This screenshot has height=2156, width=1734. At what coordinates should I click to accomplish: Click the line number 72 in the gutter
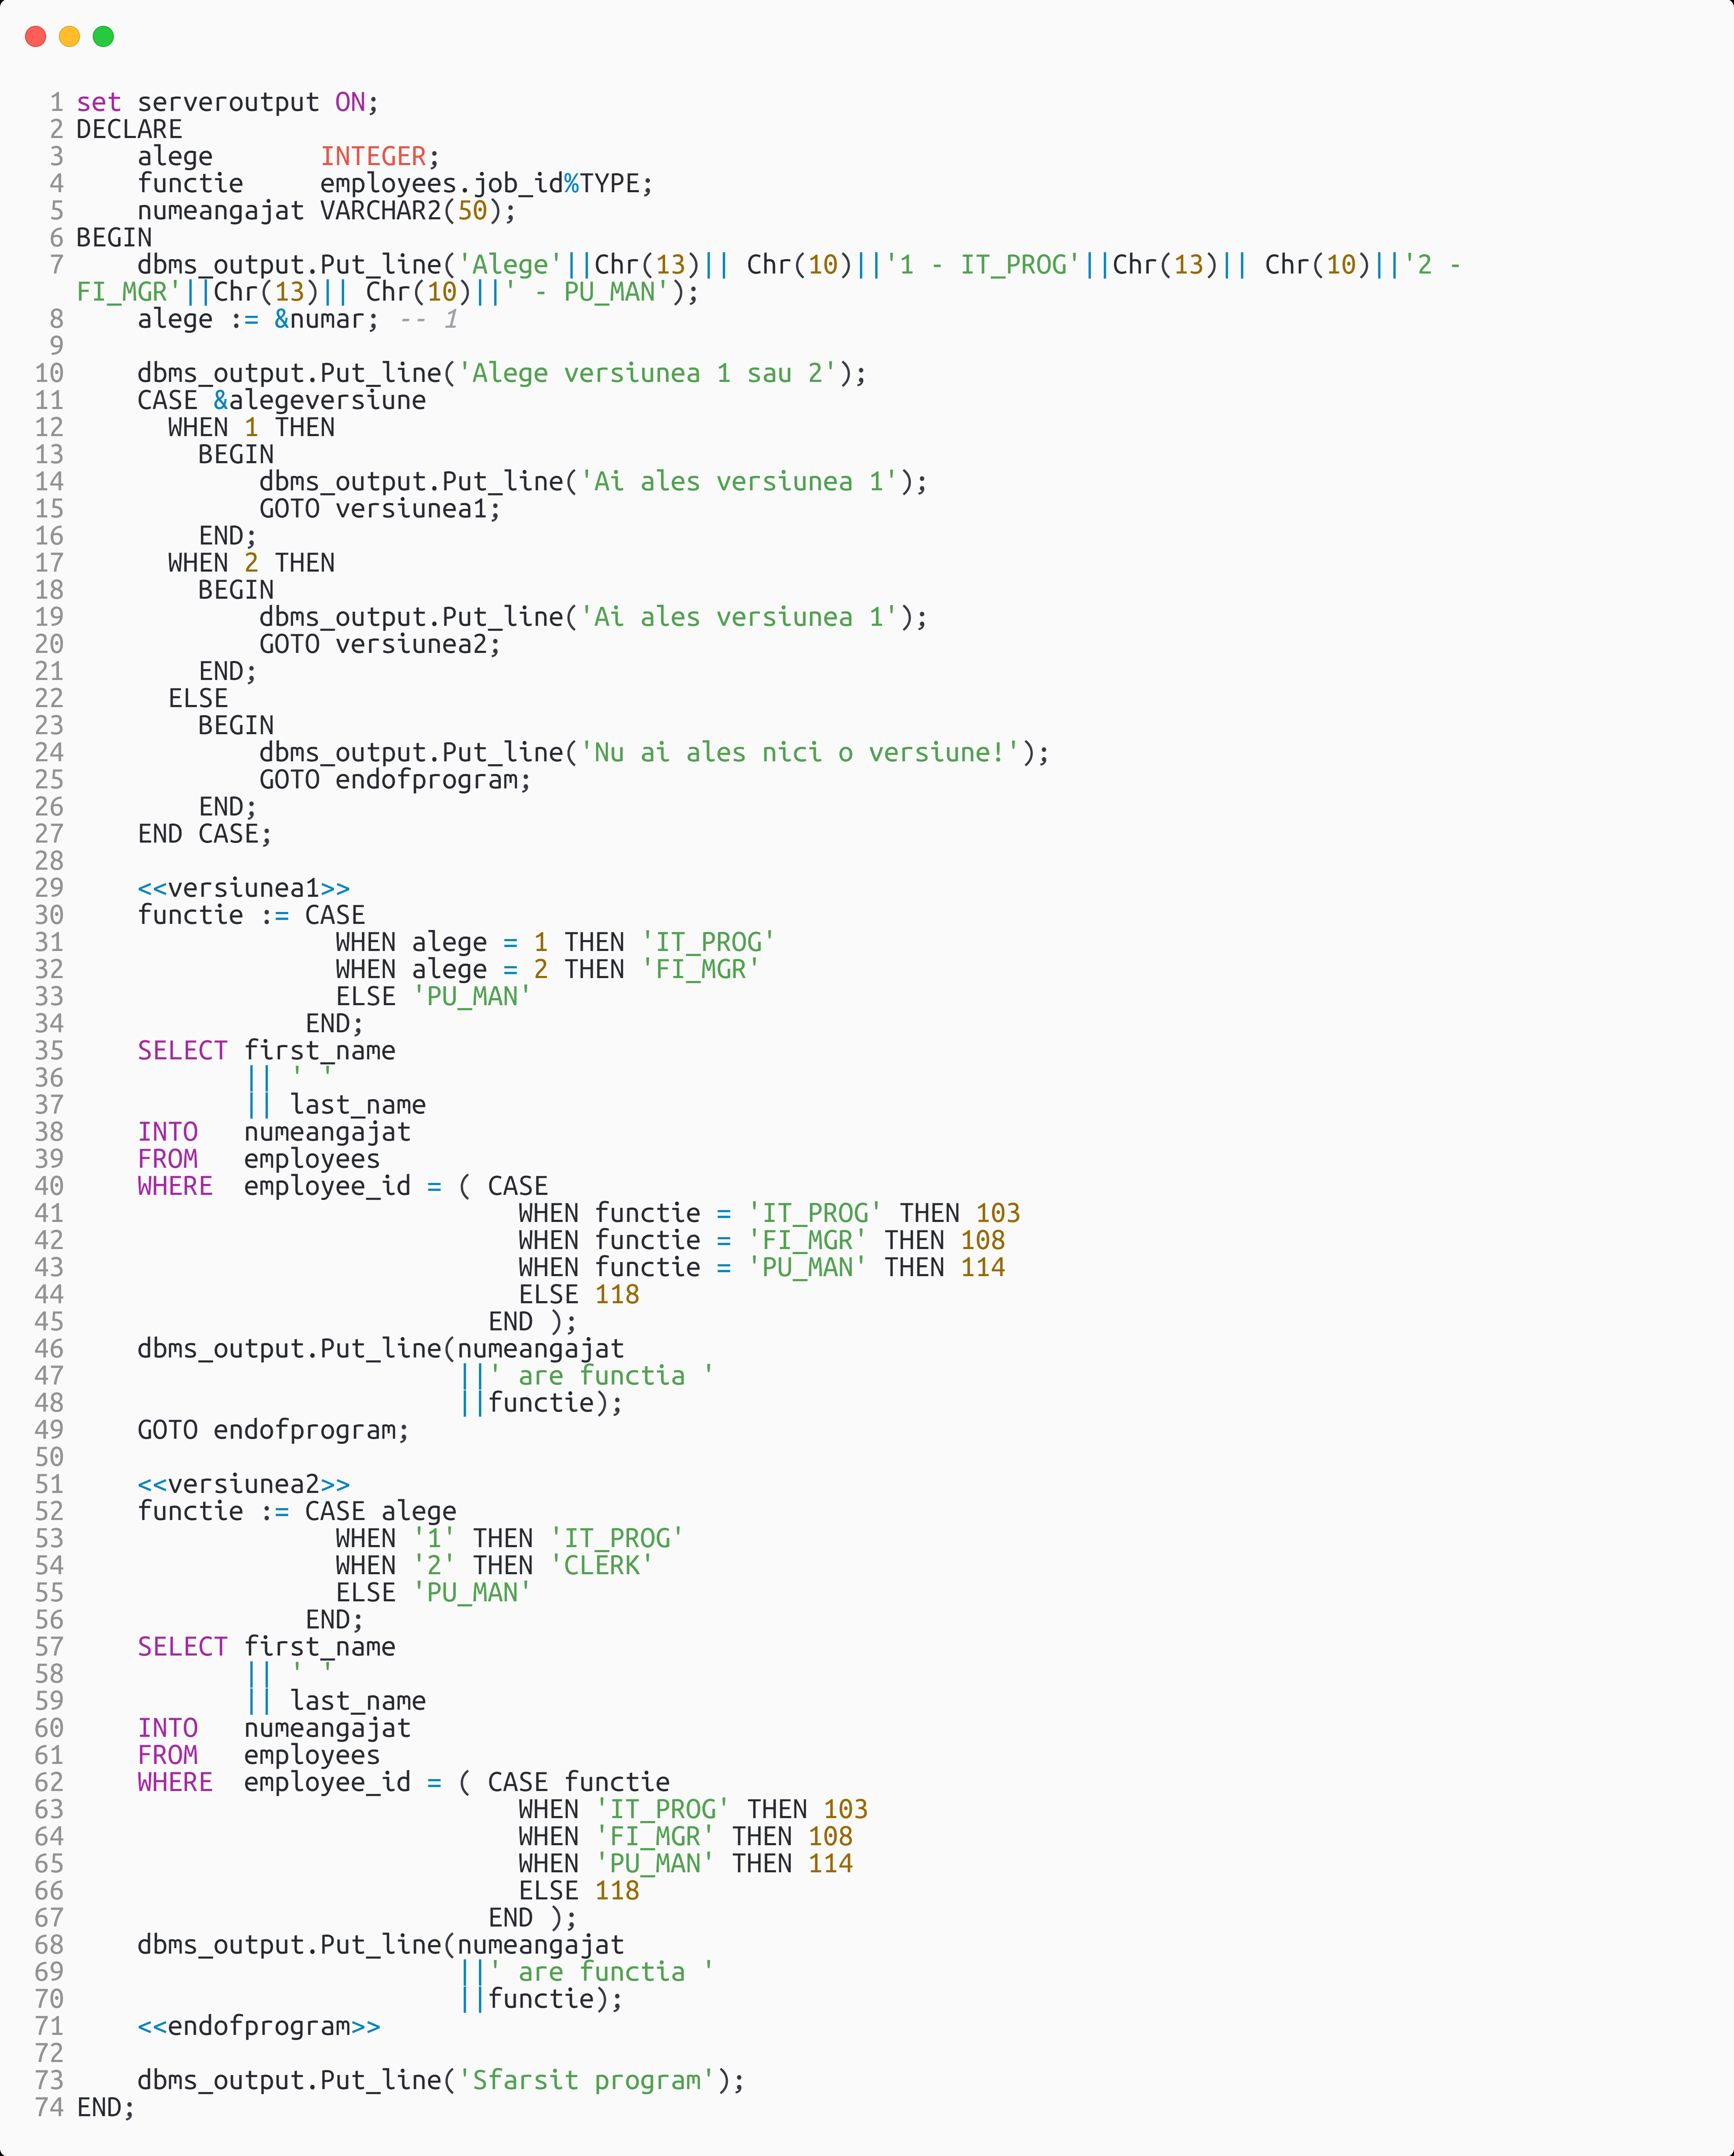coord(49,2053)
